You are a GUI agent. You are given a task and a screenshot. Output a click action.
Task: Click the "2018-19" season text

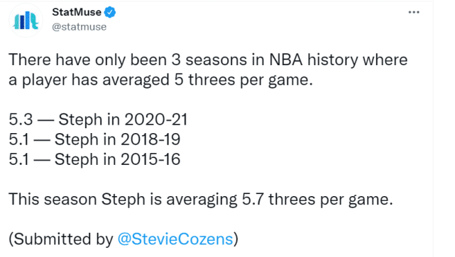coord(150,139)
